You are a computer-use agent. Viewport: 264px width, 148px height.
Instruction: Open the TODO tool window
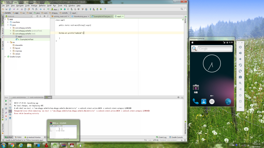tap(18, 137)
